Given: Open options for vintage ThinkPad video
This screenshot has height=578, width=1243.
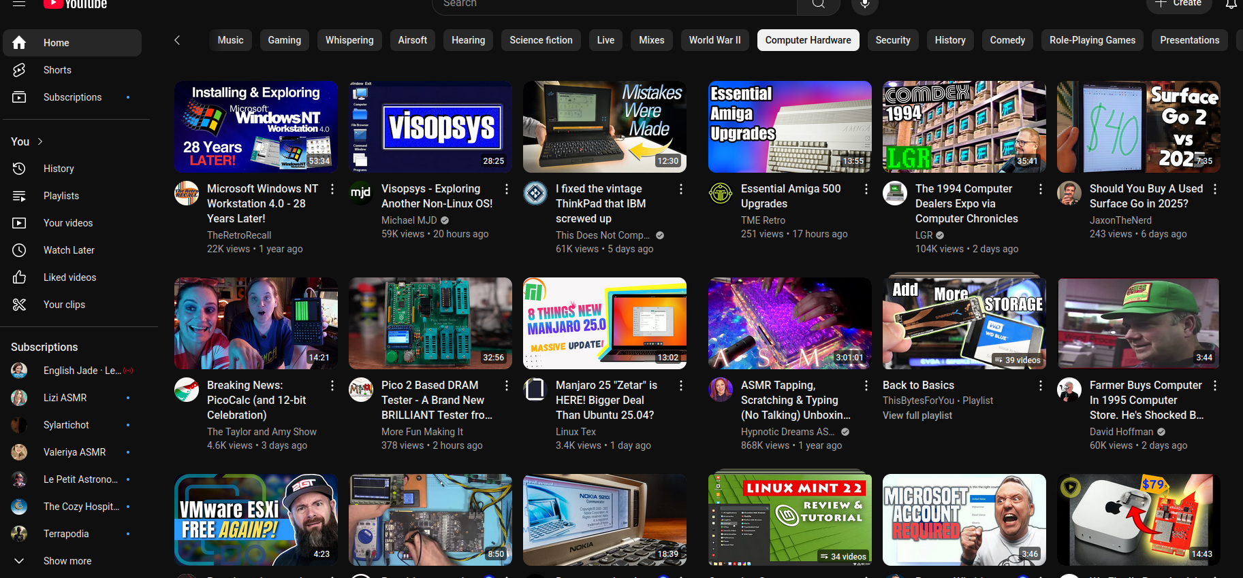Looking at the screenshot, I should pos(681,189).
